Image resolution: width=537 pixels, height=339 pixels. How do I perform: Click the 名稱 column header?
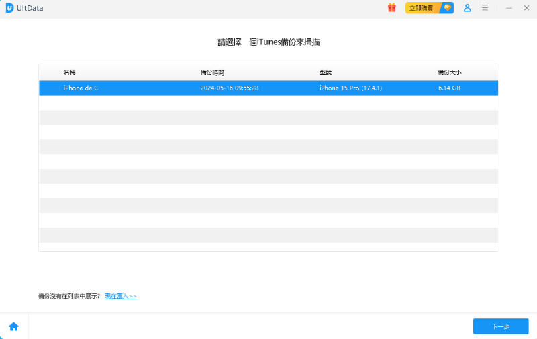70,72
